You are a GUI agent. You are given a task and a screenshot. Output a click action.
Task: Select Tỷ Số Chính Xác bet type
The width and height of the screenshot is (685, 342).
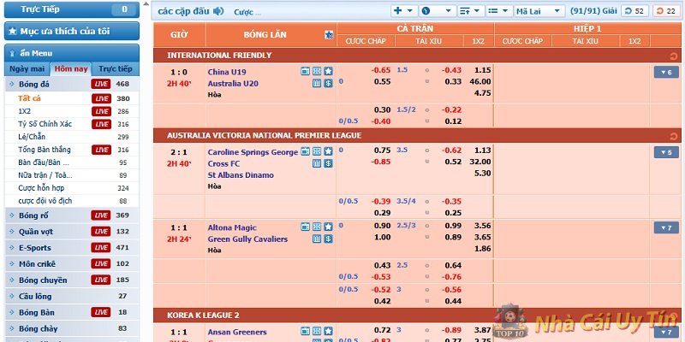[x=45, y=124]
